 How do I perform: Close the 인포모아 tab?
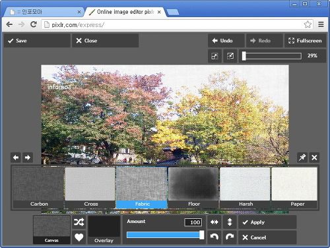(79, 12)
